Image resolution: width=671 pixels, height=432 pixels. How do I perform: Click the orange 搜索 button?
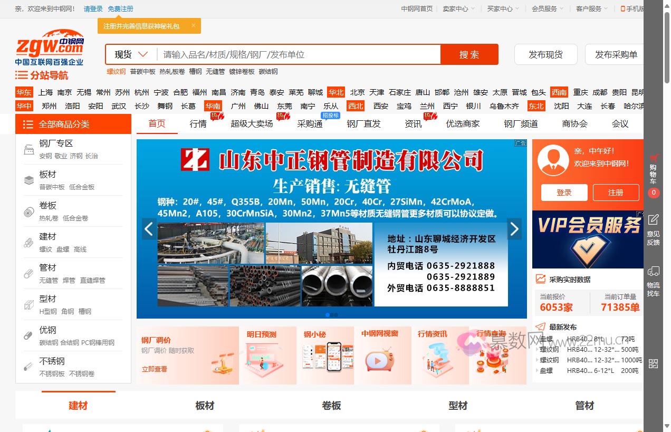(x=469, y=54)
